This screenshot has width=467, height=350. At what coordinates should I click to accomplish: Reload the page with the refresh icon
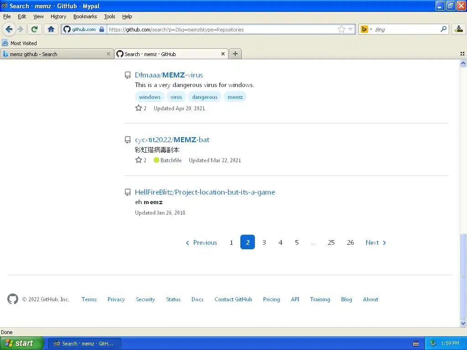(34, 29)
